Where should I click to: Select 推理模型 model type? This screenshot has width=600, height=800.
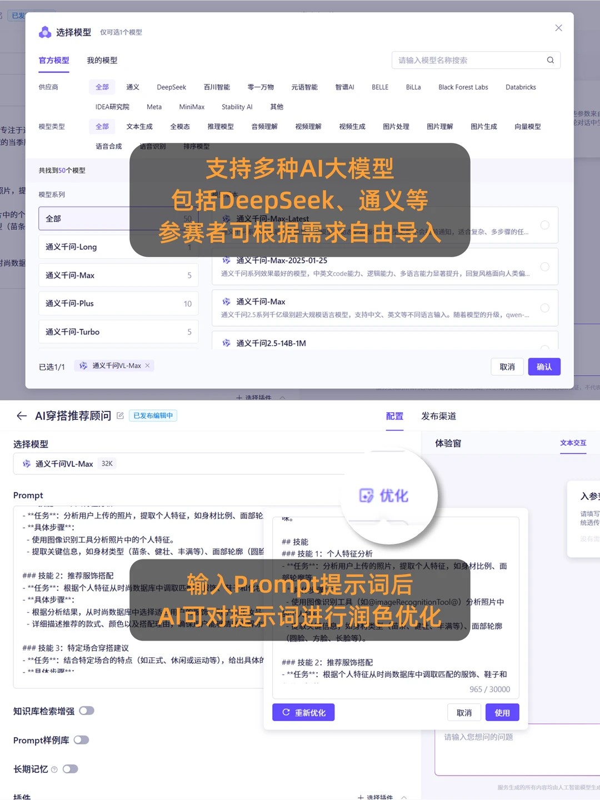(x=221, y=127)
